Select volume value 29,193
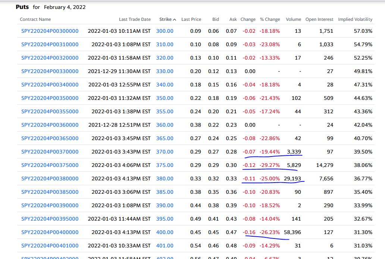 tap(292, 179)
